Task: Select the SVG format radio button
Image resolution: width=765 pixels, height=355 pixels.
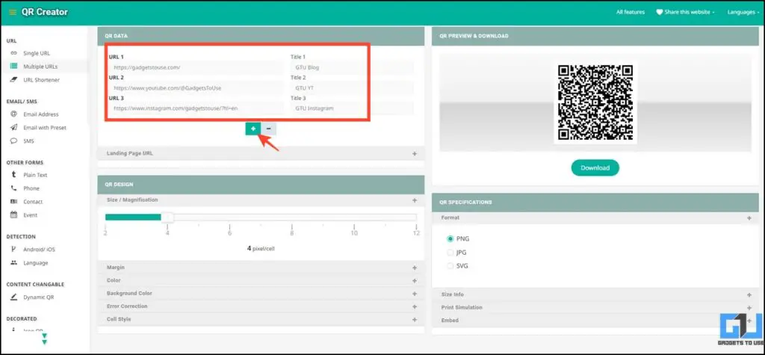Action: (450, 266)
